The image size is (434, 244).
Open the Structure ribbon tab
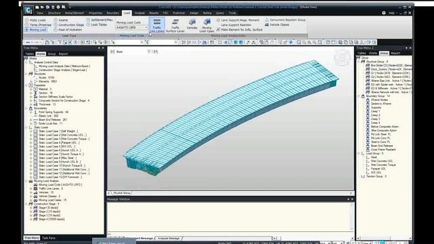pyautogui.click(x=54, y=13)
